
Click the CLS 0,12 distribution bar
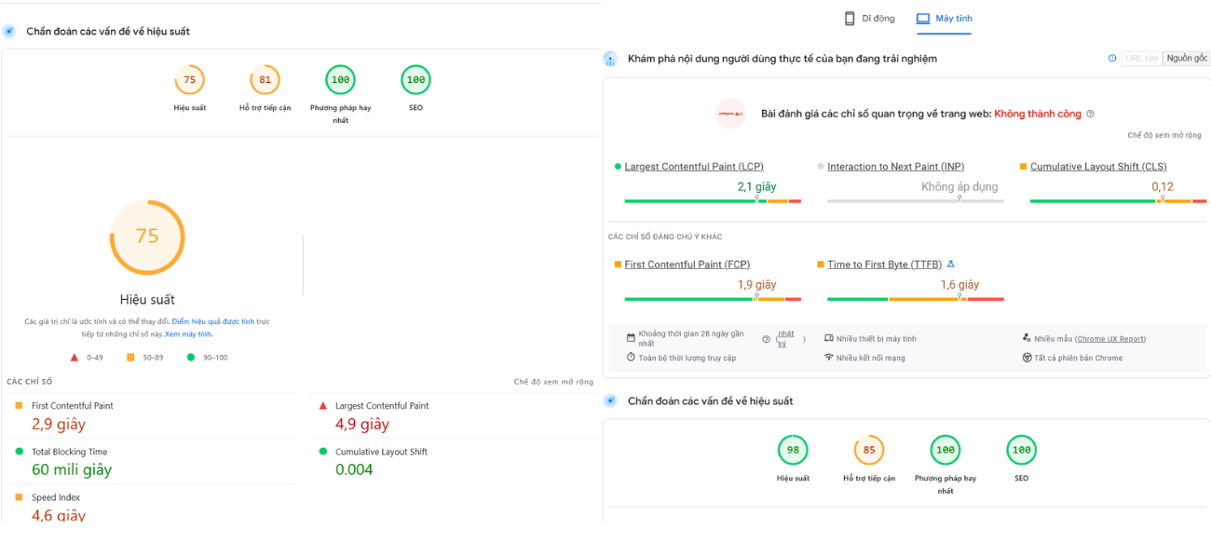[1118, 201]
